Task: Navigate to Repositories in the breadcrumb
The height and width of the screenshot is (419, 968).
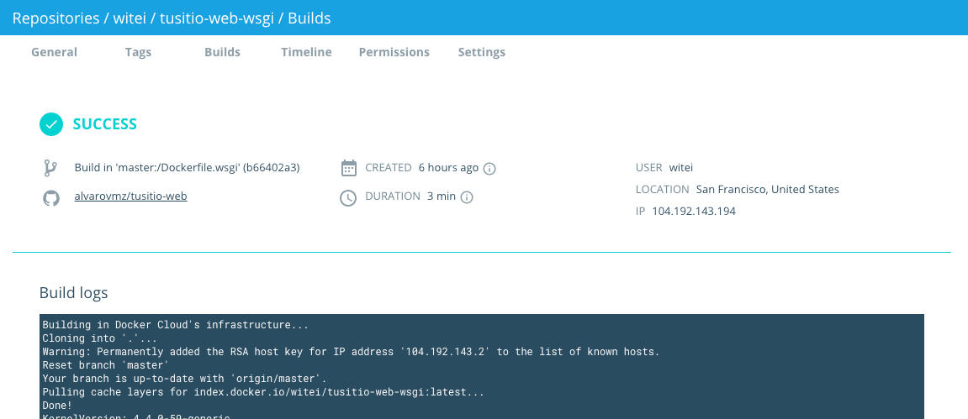Action: point(57,18)
